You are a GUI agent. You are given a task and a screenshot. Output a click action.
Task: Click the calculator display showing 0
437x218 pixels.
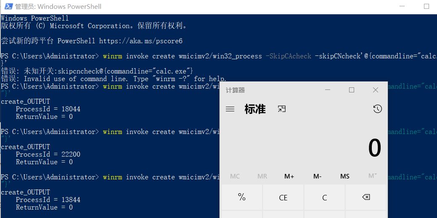[304, 148]
